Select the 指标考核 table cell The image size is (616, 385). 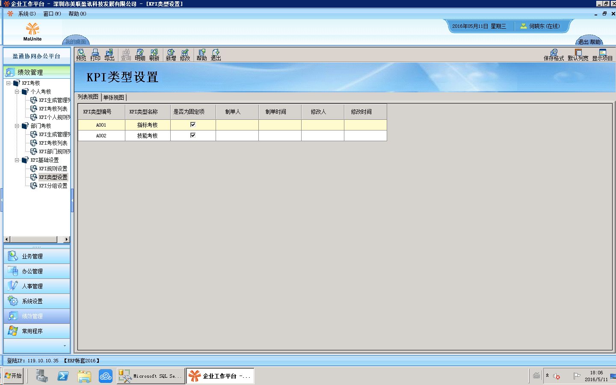click(148, 125)
